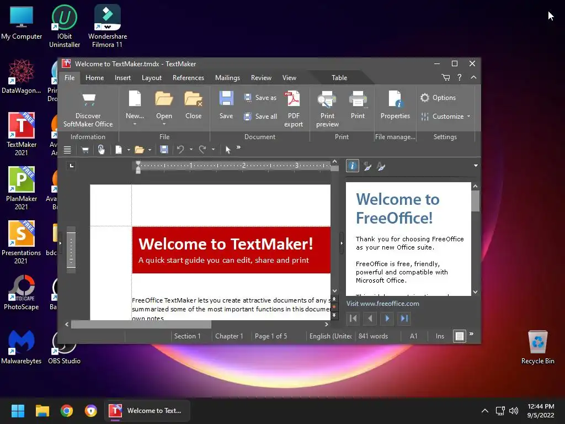The height and width of the screenshot is (424, 565).
Task: Open File Explorer from the taskbar
Action: pos(42,411)
